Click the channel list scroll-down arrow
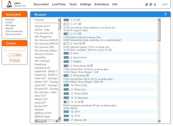This screenshot has width=173, height=126. (159, 121)
